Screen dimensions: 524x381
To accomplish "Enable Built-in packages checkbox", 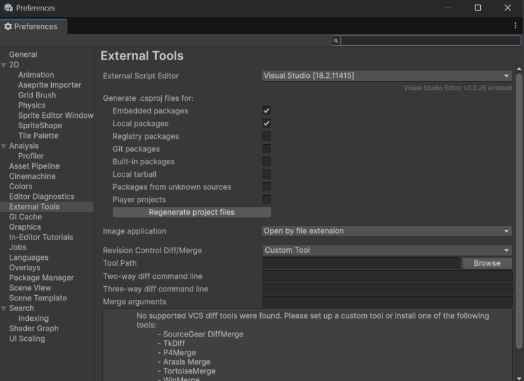I will tap(267, 162).
